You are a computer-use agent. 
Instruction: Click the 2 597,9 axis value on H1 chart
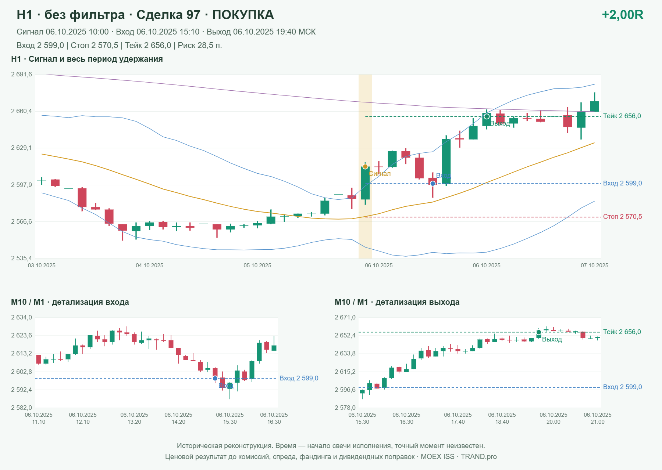tap(22, 185)
